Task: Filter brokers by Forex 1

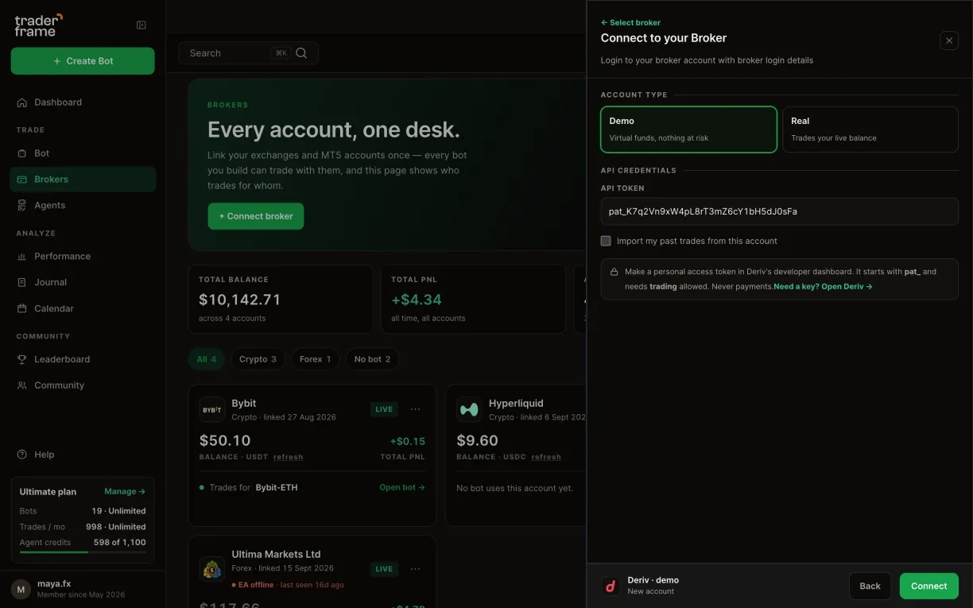Action: (x=316, y=359)
